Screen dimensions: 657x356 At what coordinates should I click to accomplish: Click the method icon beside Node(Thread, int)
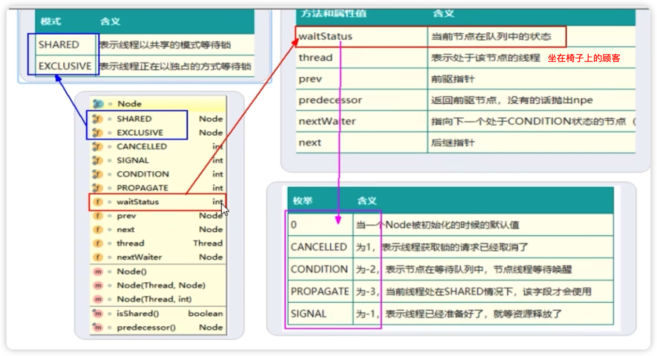pos(98,299)
